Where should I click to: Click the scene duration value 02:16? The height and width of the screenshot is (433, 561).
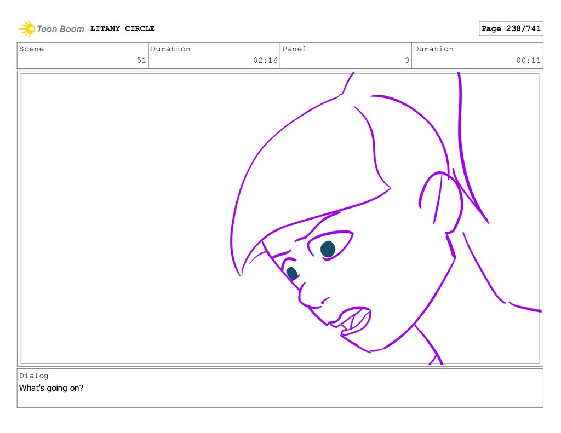pos(266,60)
